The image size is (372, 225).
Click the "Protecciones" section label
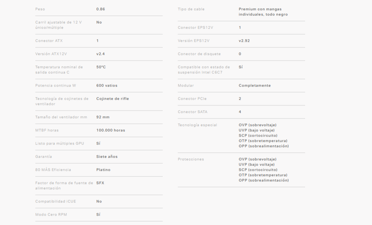[191, 159]
